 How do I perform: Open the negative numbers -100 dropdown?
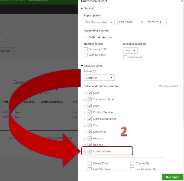click(x=130, y=51)
